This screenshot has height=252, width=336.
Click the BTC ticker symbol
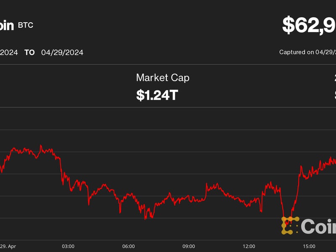point(25,25)
